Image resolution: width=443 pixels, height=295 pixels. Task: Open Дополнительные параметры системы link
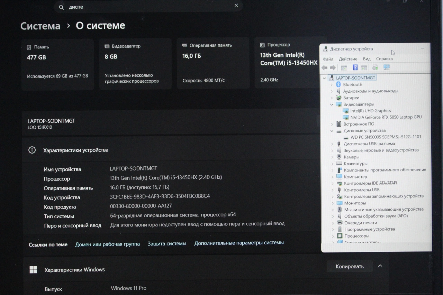pyautogui.click(x=239, y=243)
